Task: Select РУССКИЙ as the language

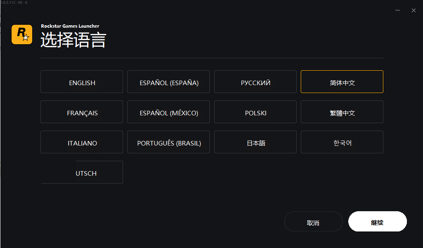Action: pyautogui.click(x=255, y=82)
